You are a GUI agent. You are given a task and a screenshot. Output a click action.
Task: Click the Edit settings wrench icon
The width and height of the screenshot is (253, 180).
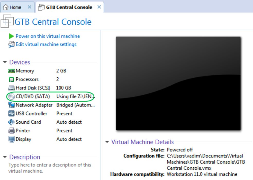12,44
